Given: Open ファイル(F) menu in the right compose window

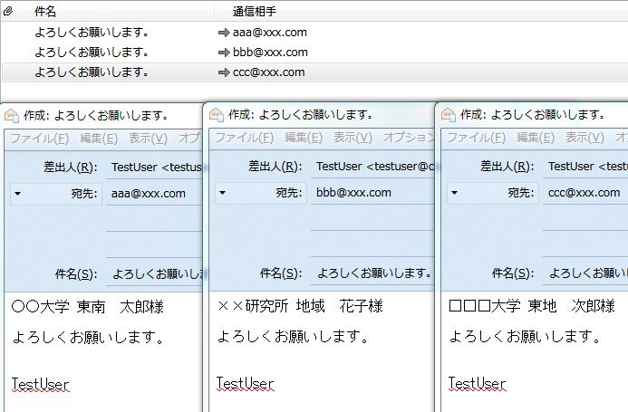Looking at the screenshot, I should (476, 138).
